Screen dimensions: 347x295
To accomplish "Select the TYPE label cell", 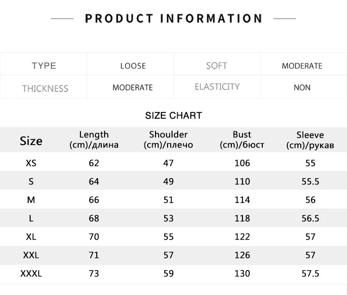I will (44, 66).
